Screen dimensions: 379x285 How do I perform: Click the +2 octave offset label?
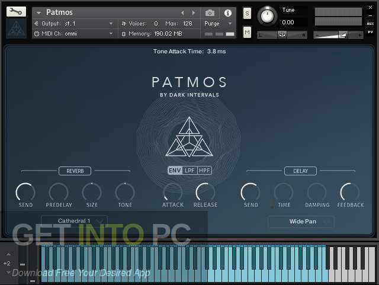click(7, 263)
